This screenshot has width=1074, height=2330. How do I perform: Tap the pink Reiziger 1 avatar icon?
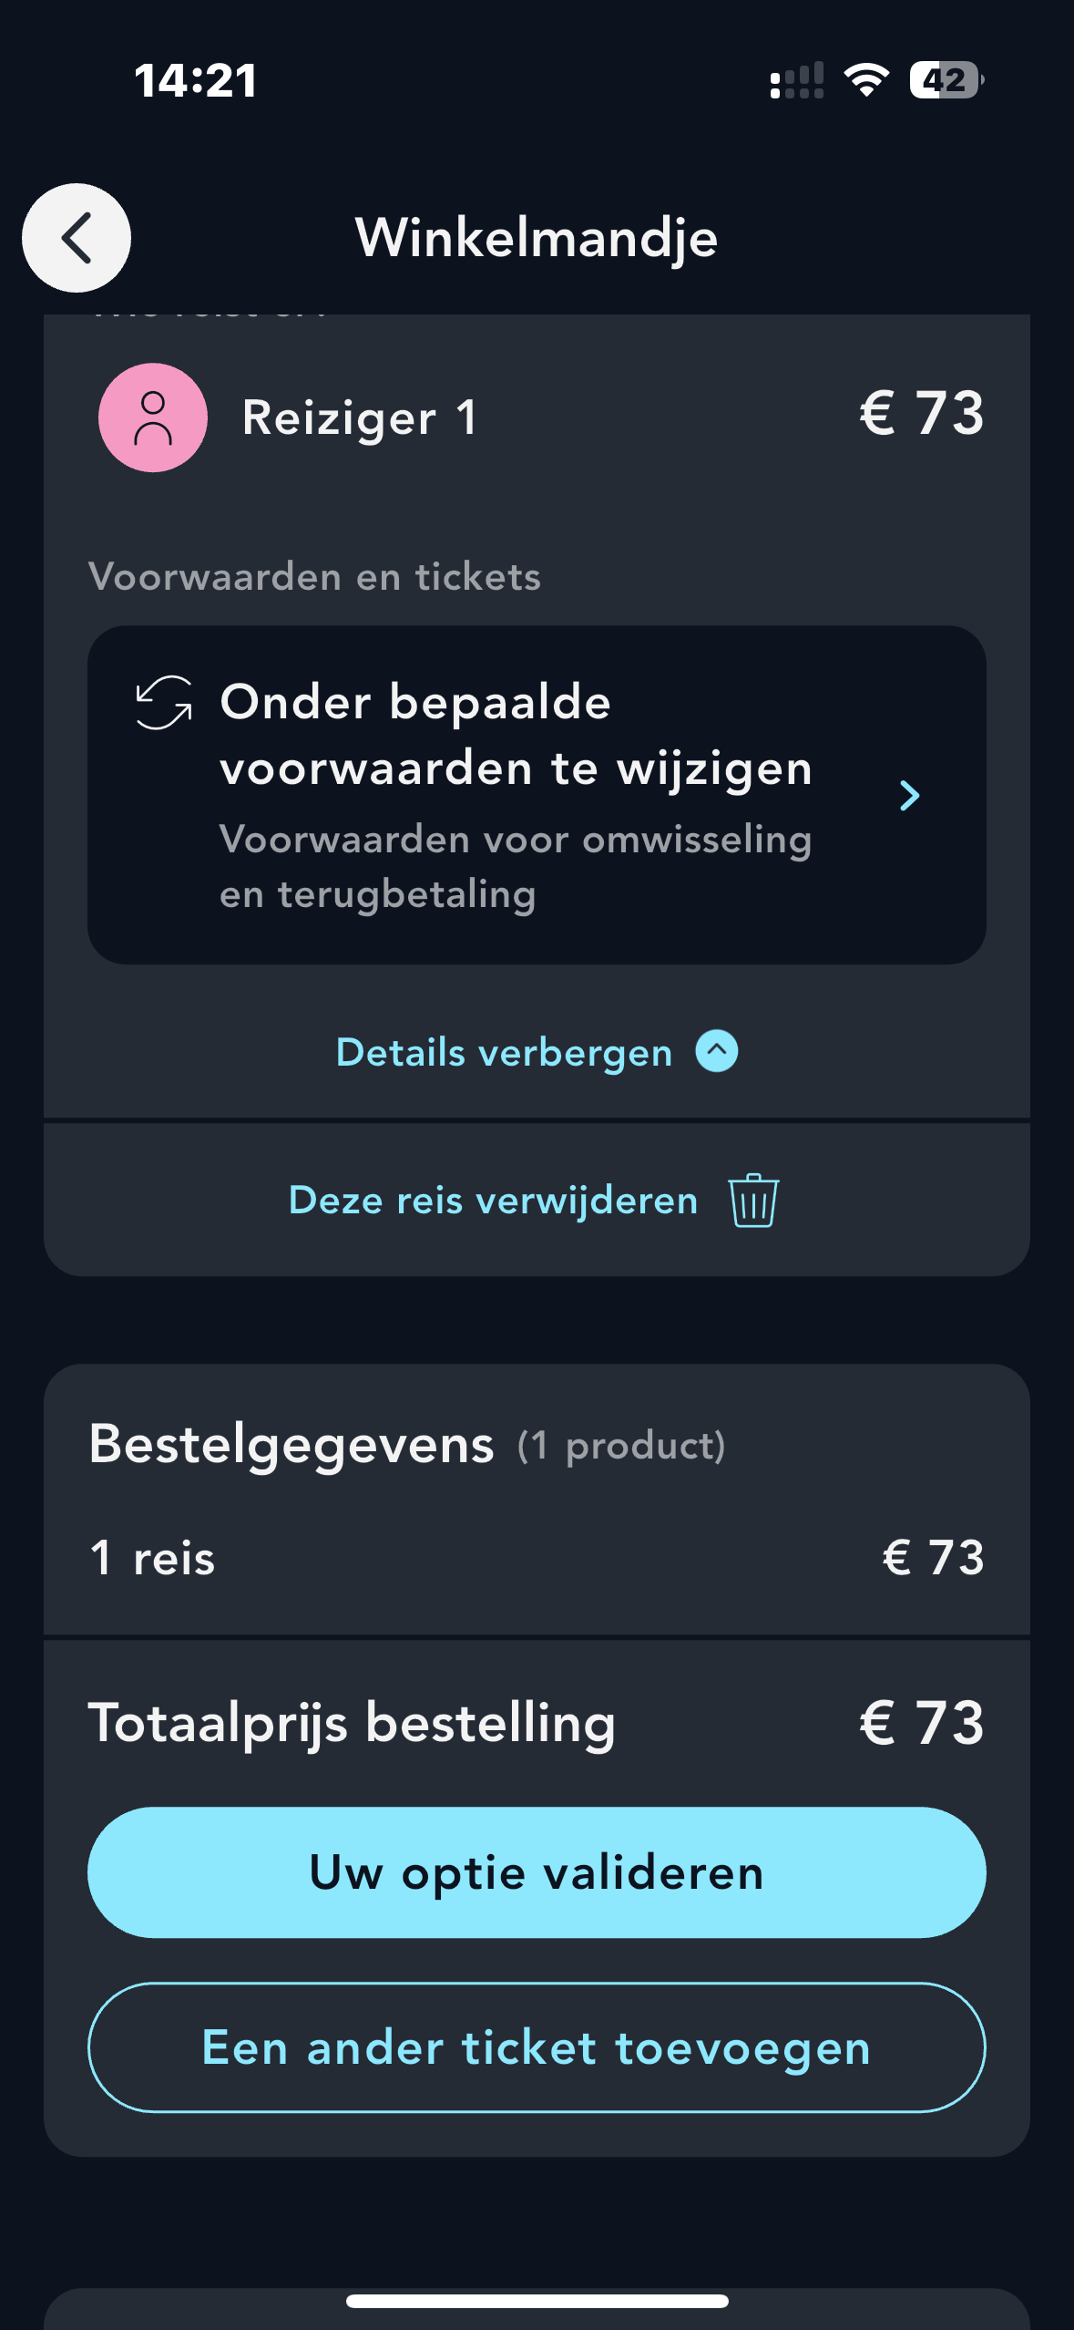point(153,418)
